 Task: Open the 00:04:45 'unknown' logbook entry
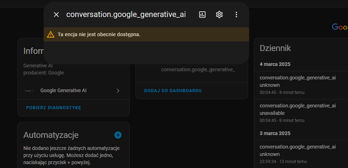(301, 85)
